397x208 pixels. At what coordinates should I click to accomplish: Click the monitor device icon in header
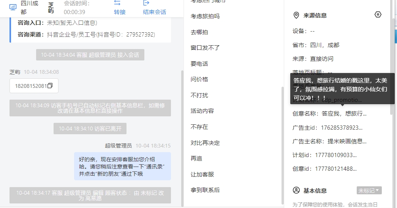pos(13,7)
